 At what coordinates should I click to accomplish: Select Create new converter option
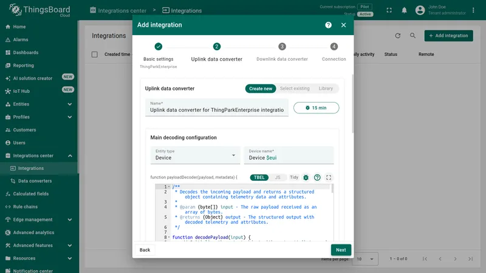(x=261, y=89)
